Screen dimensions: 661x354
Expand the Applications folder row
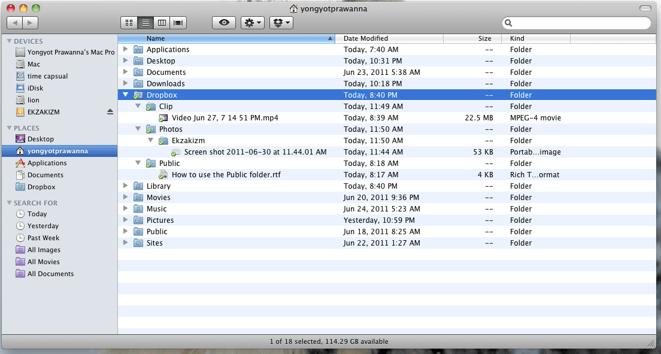[x=125, y=49]
